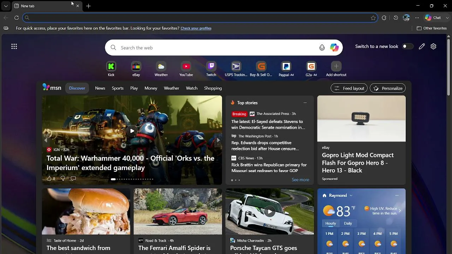Switch to the Money tab
This screenshot has height=254, width=452.
[x=151, y=88]
